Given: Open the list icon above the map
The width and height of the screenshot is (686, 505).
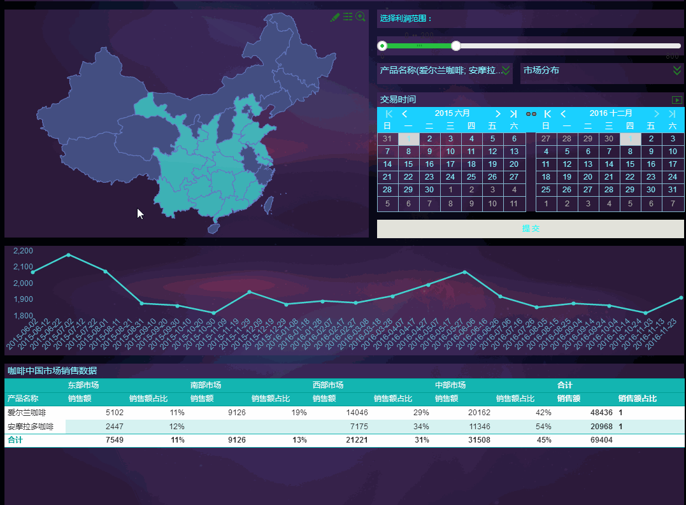Looking at the screenshot, I should (348, 17).
